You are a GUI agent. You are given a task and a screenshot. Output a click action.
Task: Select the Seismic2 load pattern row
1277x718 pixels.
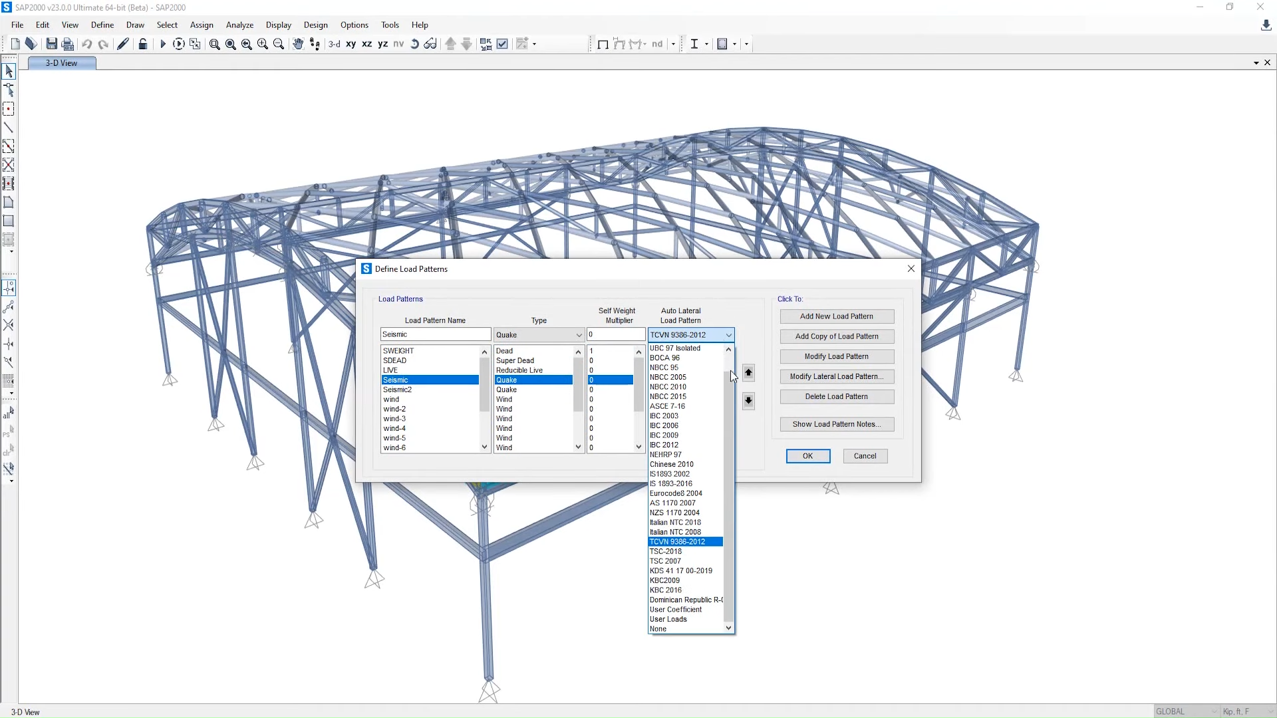point(430,390)
